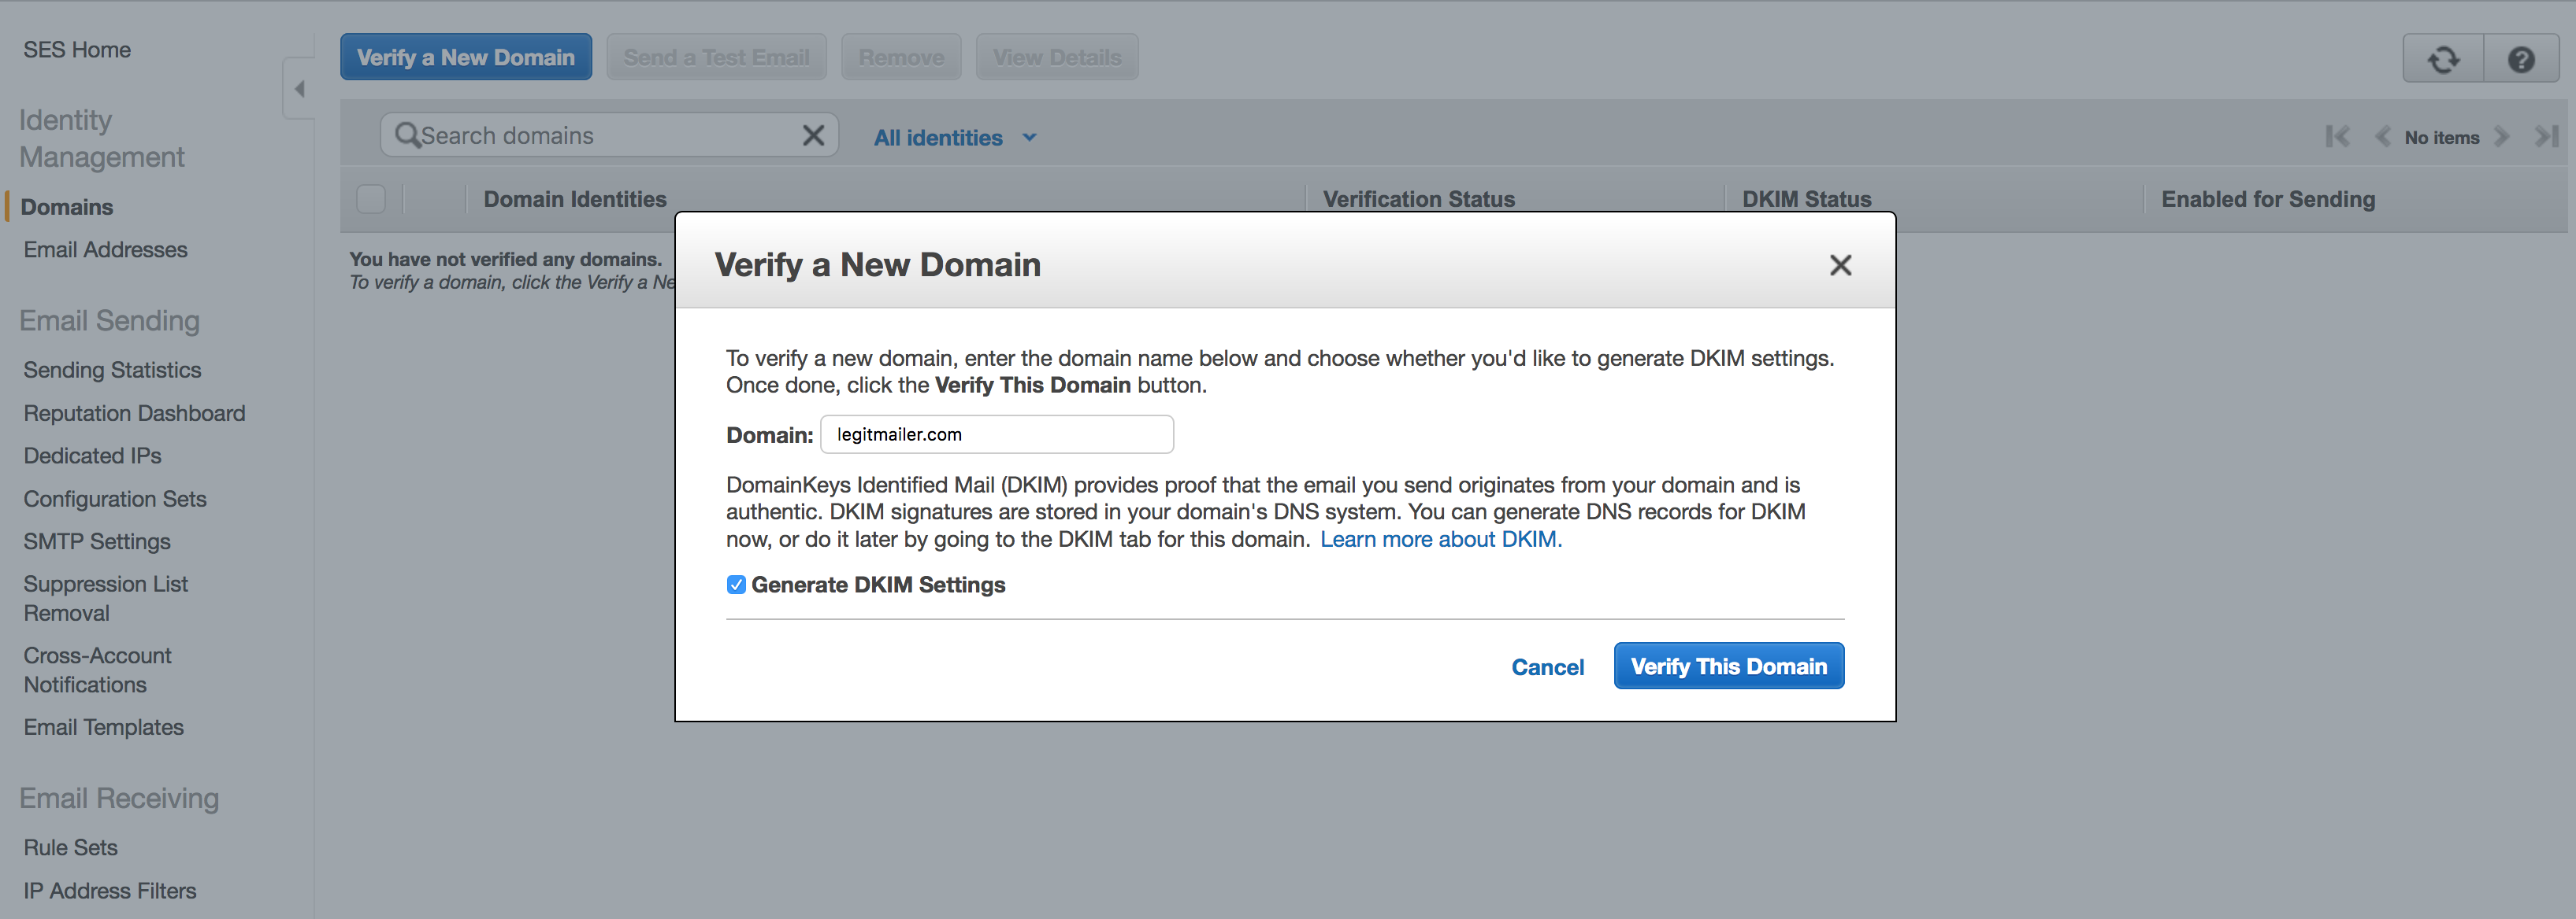Click the previous page arrow

(2383, 137)
